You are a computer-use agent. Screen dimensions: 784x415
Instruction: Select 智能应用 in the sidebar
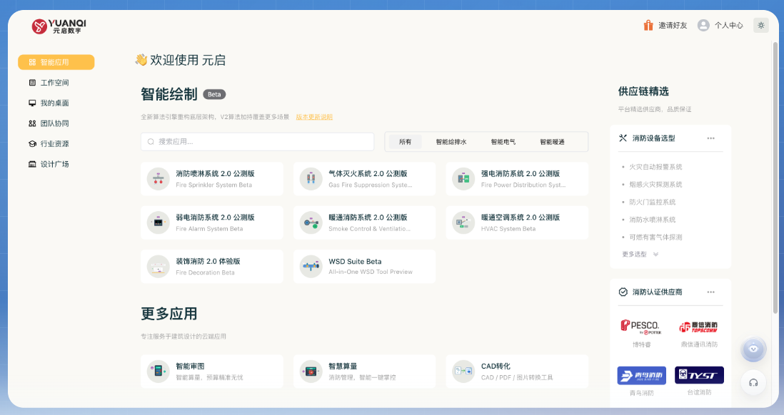click(x=56, y=62)
